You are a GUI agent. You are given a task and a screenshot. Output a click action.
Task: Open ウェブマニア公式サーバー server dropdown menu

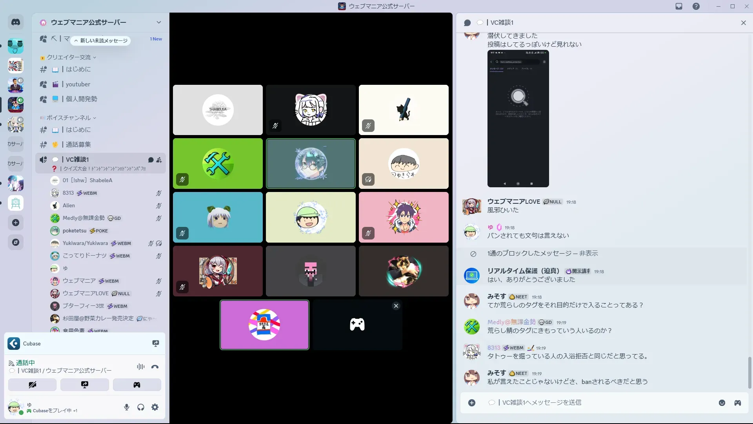(158, 22)
